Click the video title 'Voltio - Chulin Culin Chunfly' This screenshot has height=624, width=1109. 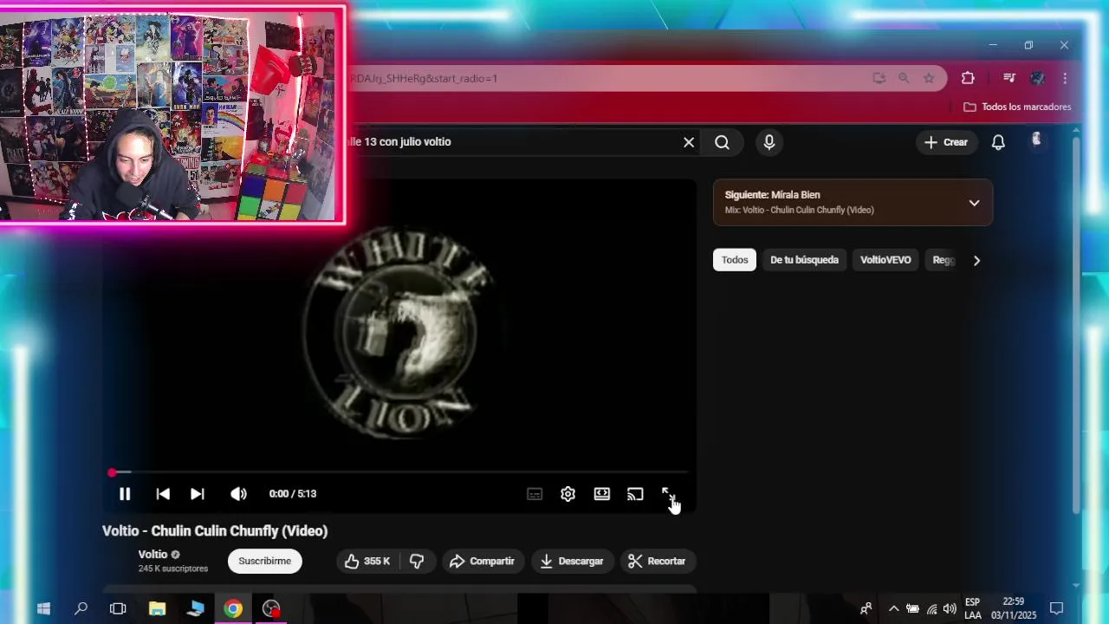pos(215,530)
